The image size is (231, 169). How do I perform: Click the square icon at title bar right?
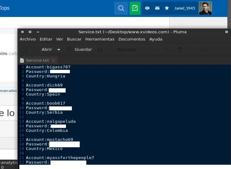pyautogui.click(x=226, y=32)
